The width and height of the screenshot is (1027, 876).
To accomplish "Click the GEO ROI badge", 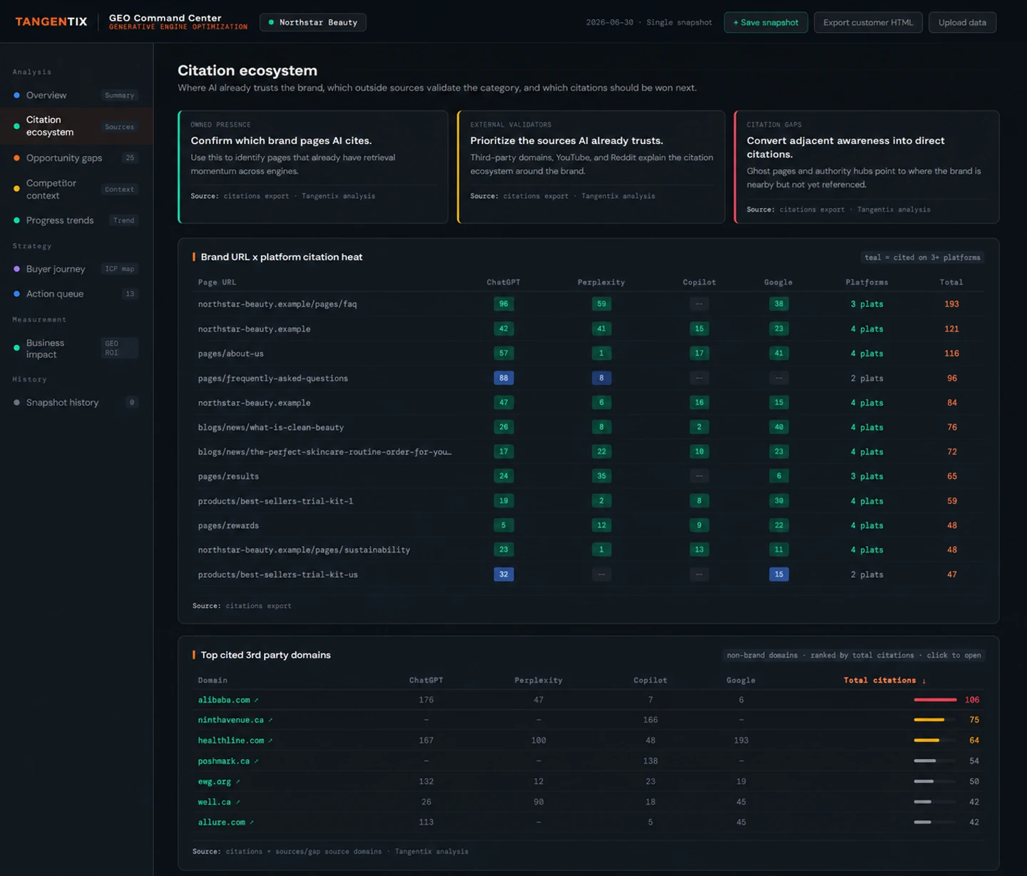I will click(x=119, y=348).
